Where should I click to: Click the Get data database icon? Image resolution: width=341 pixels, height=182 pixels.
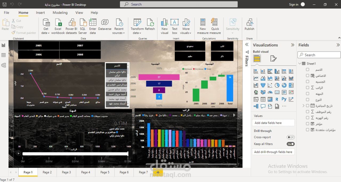pyautogui.click(x=46, y=23)
